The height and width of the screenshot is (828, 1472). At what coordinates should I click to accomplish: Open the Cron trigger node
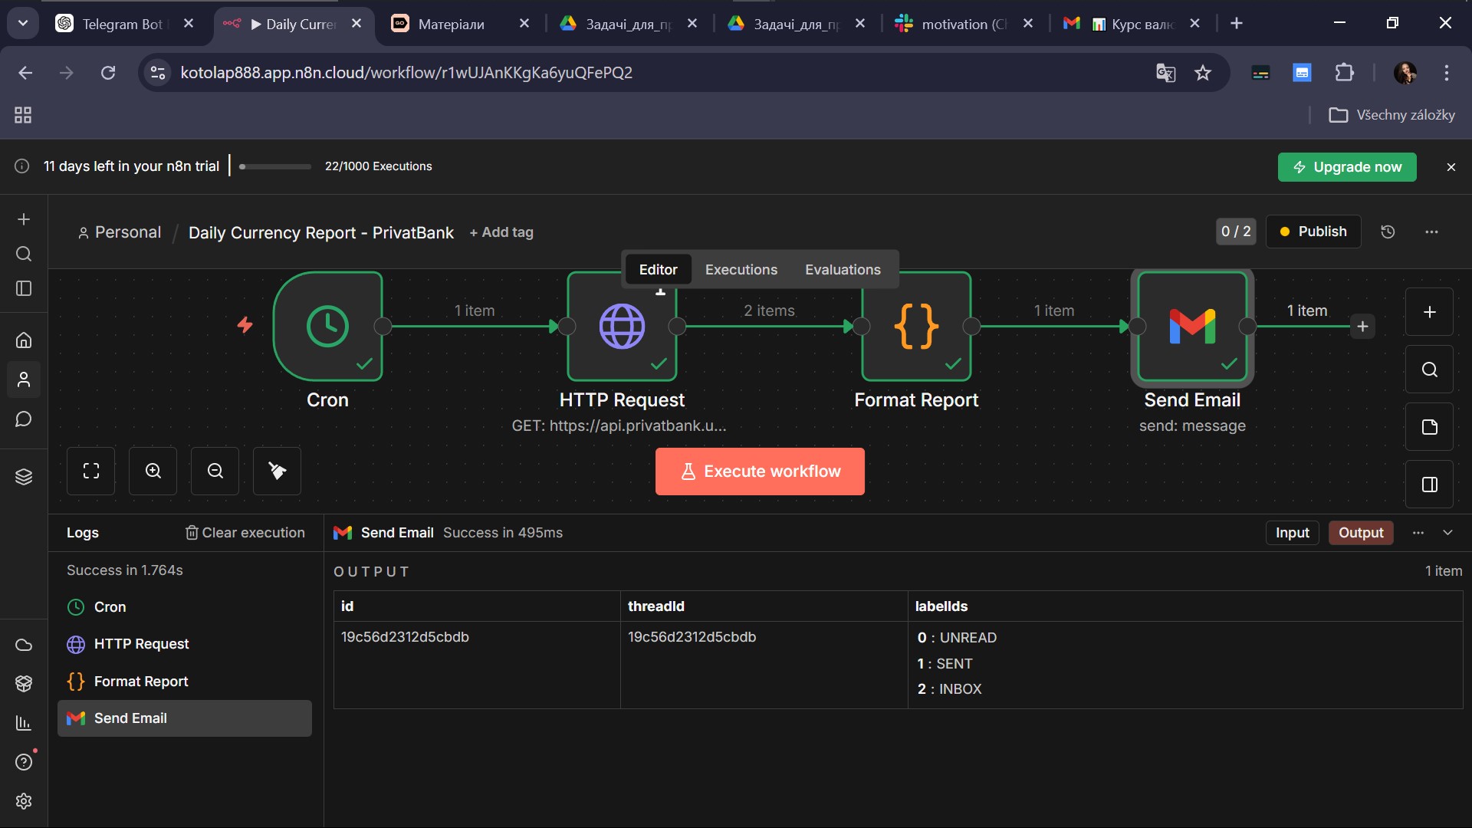[327, 326]
